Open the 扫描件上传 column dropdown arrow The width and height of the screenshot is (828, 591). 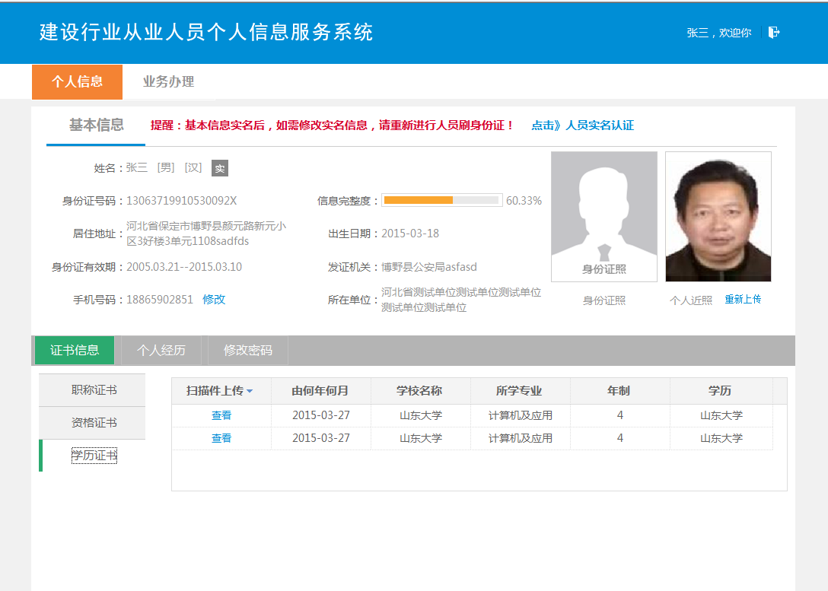[250, 391]
